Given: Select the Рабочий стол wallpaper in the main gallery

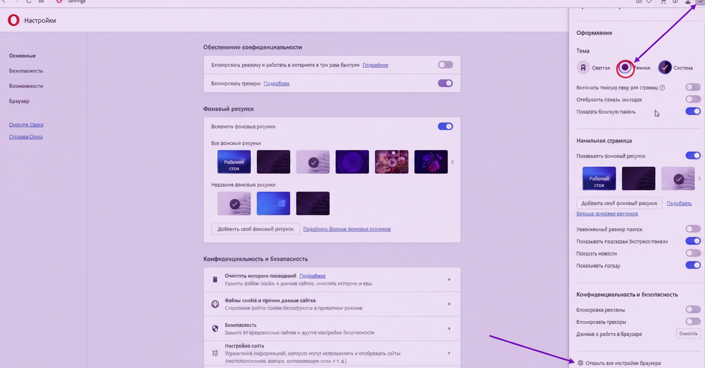Looking at the screenshot, I should (234, 161).
